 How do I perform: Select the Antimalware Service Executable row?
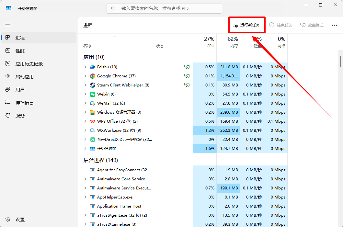pos(183,188)
